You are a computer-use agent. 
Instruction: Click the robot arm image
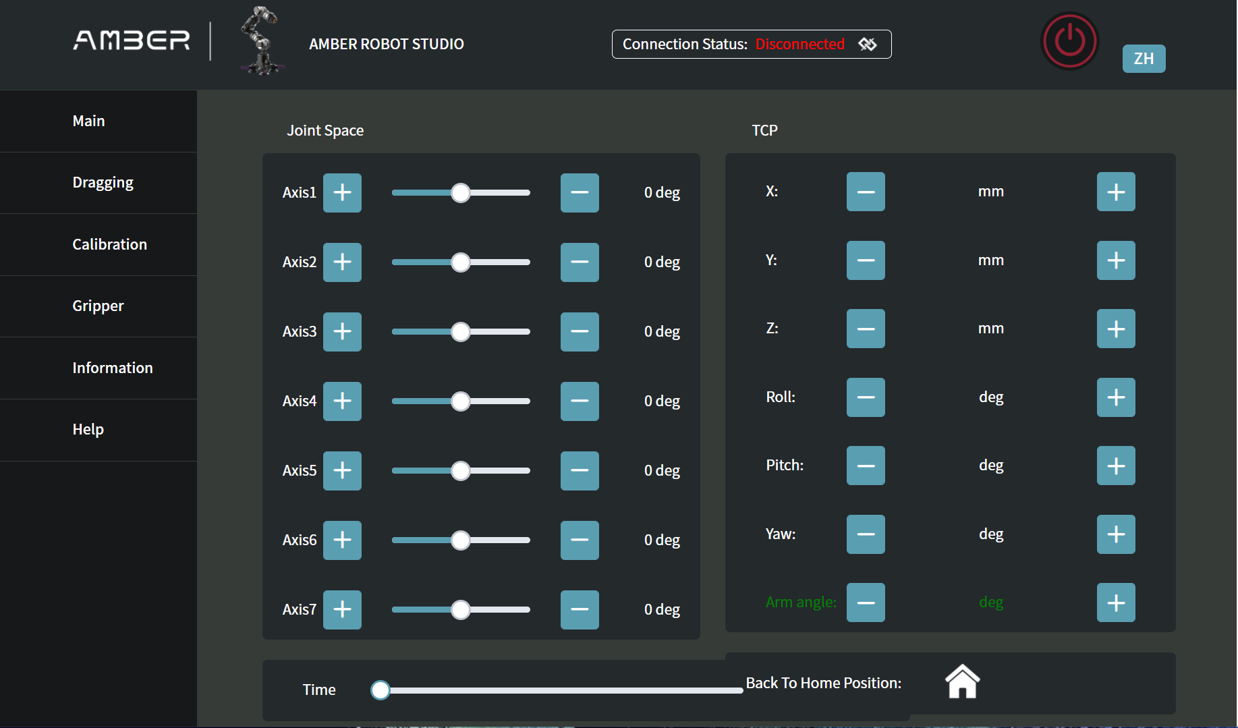(262, 40)
